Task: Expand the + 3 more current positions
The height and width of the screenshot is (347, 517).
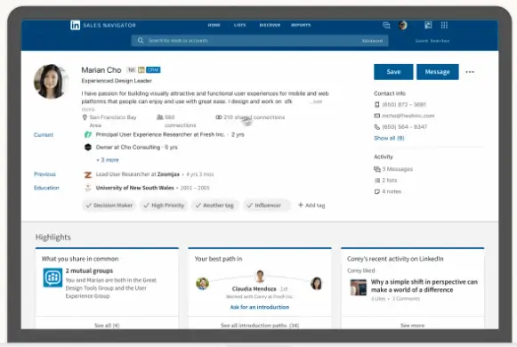Action: (108, 160)
